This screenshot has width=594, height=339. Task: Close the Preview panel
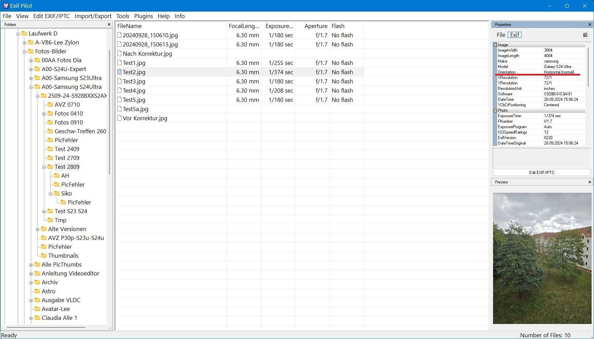590,182
